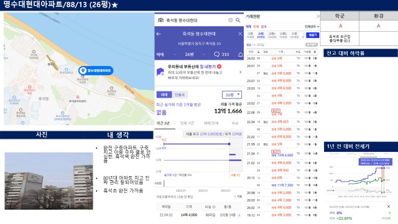Click the 전세 filter link in 거래현황
This screenshot has width=398, height=224.
(256, 26)
